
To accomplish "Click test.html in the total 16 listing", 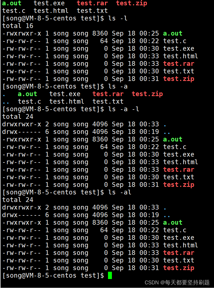I will pyautogui.click(x=181, y=56).
